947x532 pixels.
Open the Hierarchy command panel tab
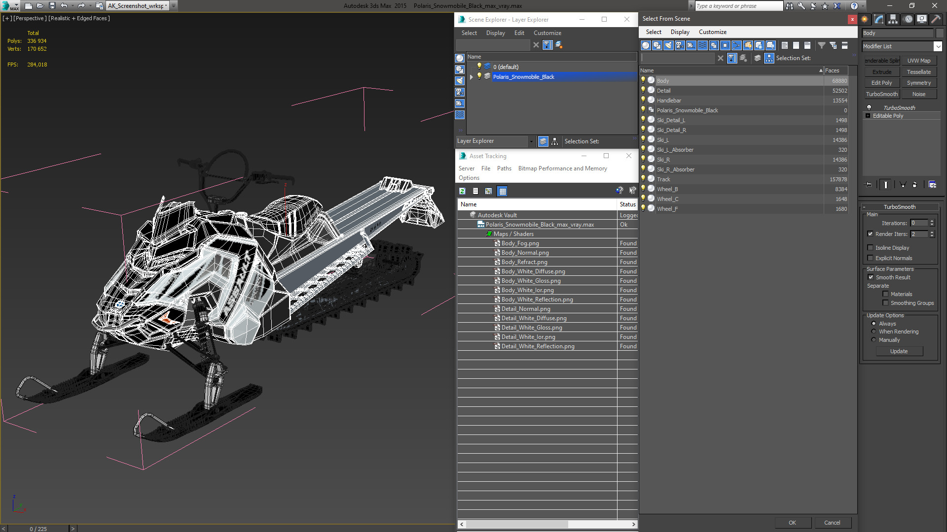(x=893, y=19)
